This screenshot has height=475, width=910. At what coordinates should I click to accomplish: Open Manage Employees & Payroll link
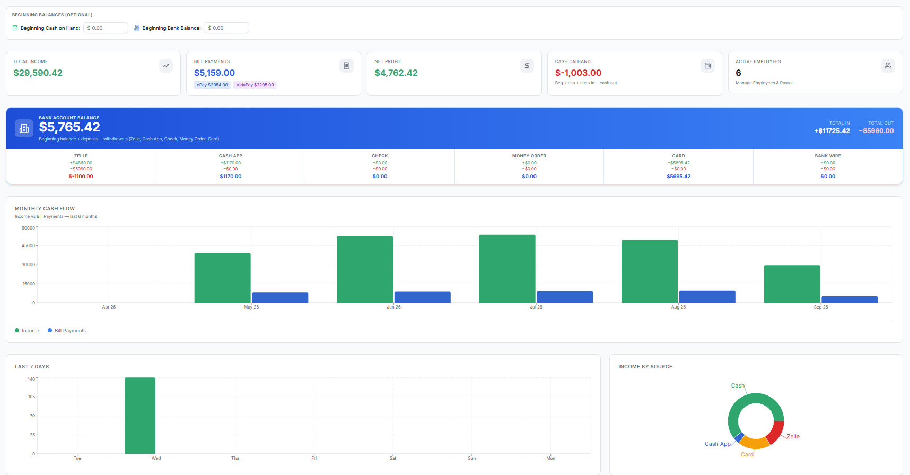(764, 83)
